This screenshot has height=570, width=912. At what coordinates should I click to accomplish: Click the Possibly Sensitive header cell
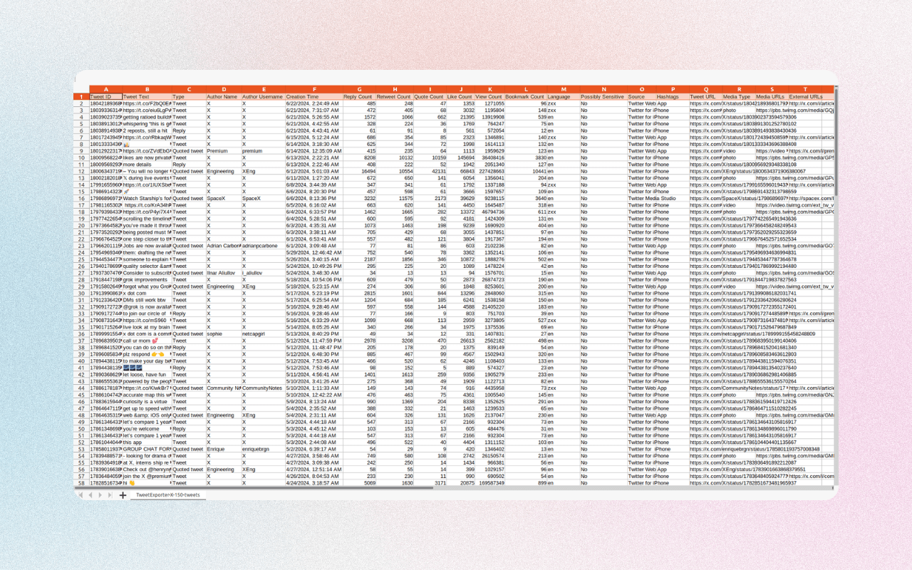coord(602,97)
